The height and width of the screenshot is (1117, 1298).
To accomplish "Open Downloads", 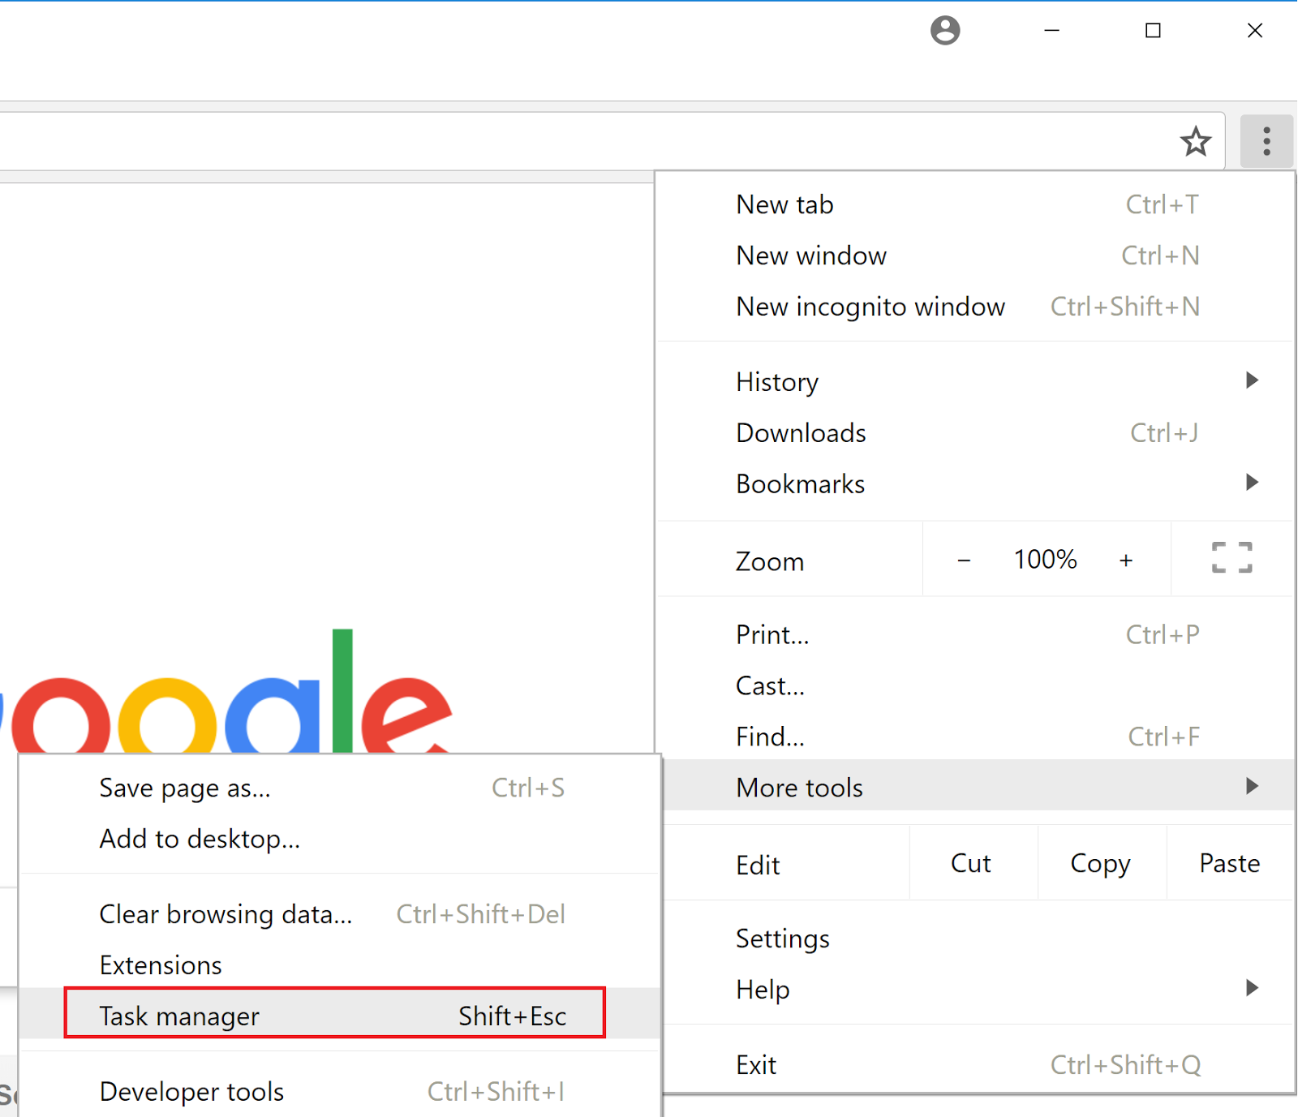I will point(800,432).
